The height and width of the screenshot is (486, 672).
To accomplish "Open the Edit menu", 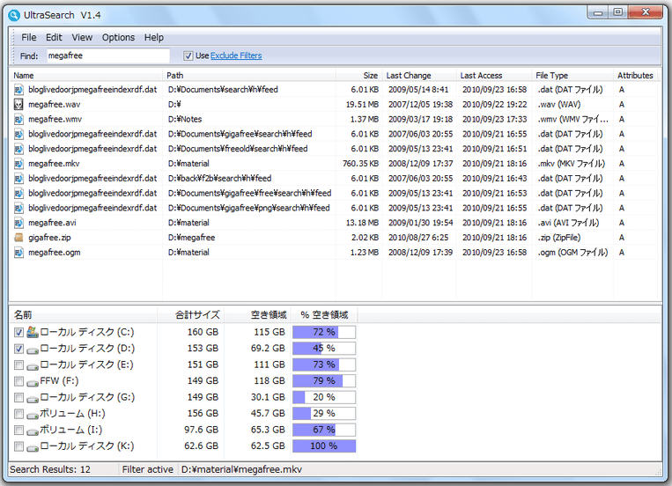I will [x=54, y=38].
